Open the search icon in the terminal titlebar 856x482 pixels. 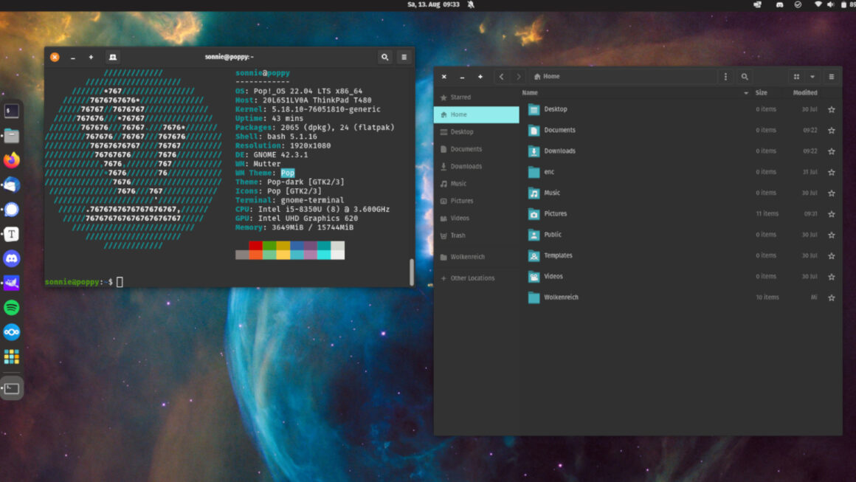[384, 57]
